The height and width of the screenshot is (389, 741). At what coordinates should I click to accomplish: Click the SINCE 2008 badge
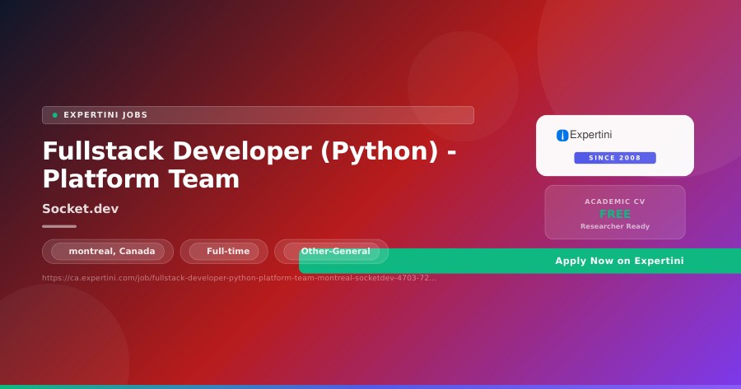point(615,158)
